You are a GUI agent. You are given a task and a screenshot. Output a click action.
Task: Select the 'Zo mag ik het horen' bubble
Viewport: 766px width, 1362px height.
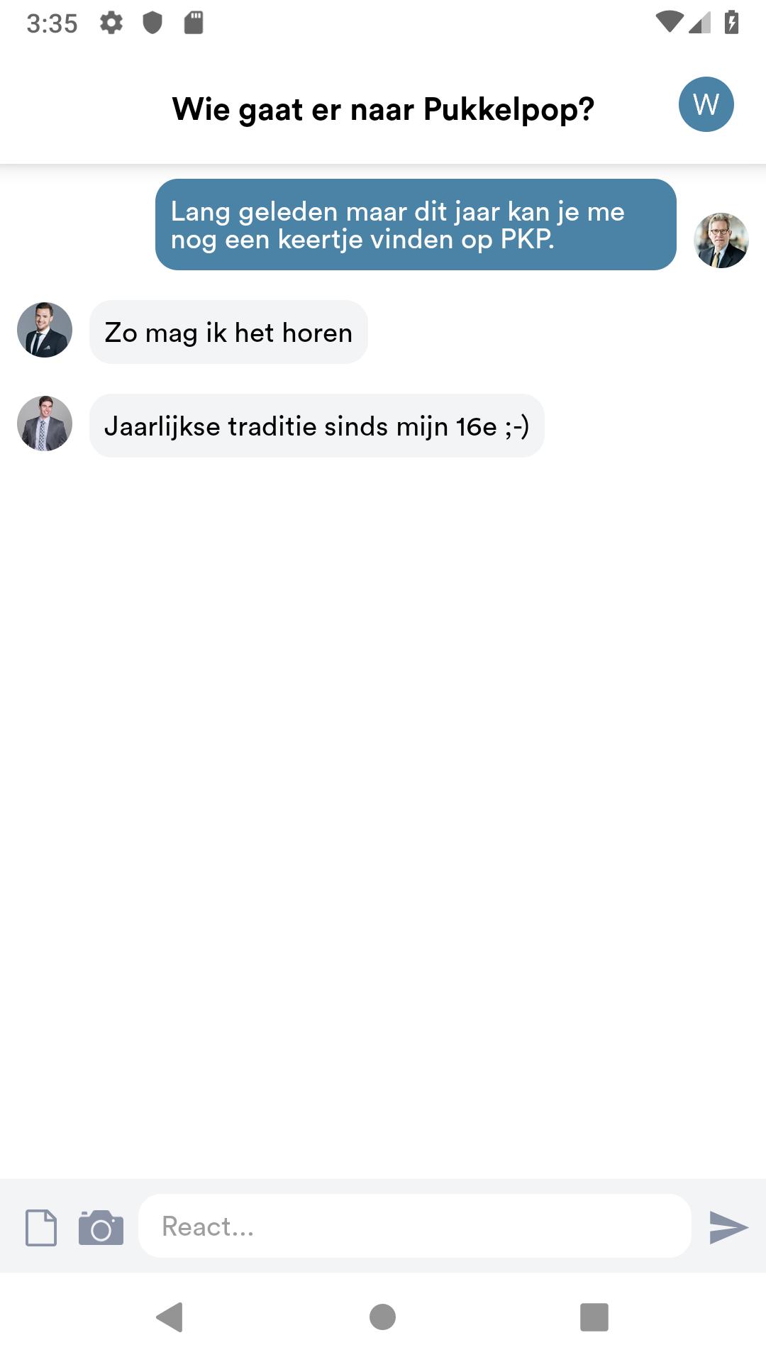coord(228,332)
